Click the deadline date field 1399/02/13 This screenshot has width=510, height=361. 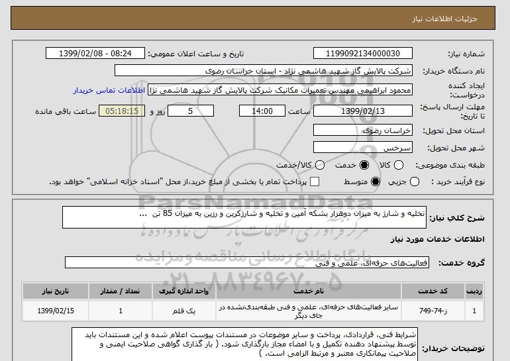click(x=363, y=111)
